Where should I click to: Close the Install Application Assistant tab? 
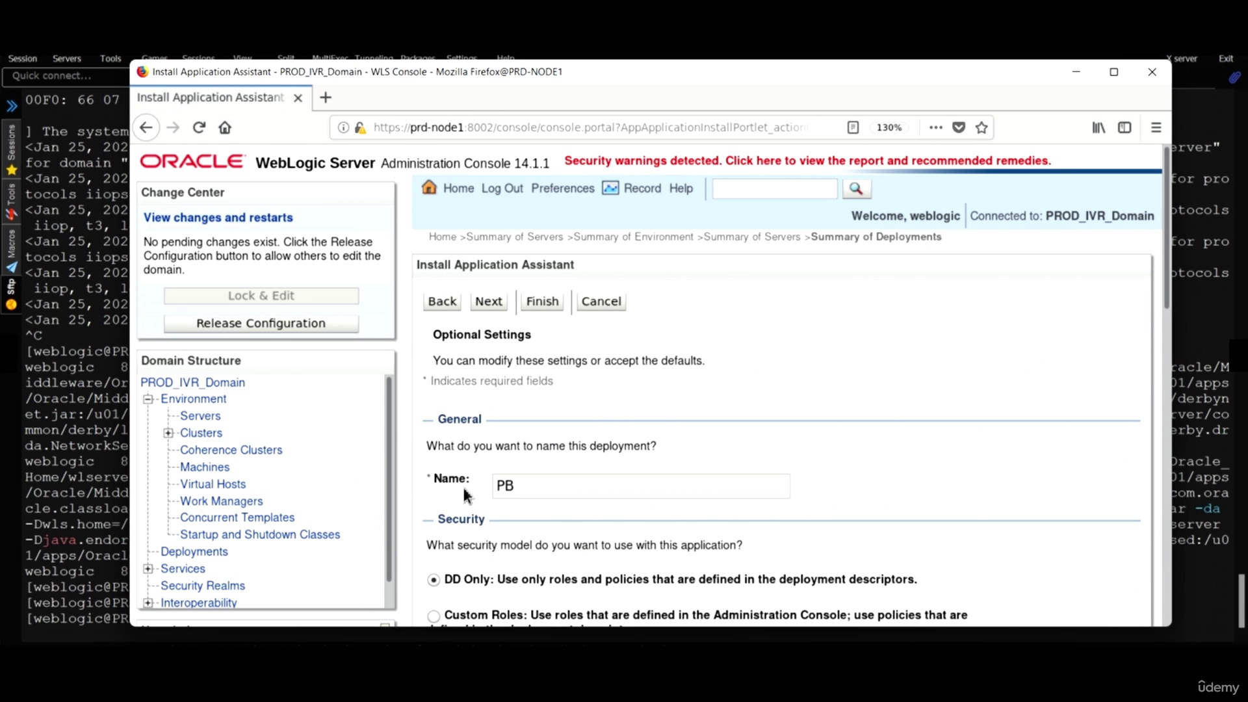coord(298,97)
